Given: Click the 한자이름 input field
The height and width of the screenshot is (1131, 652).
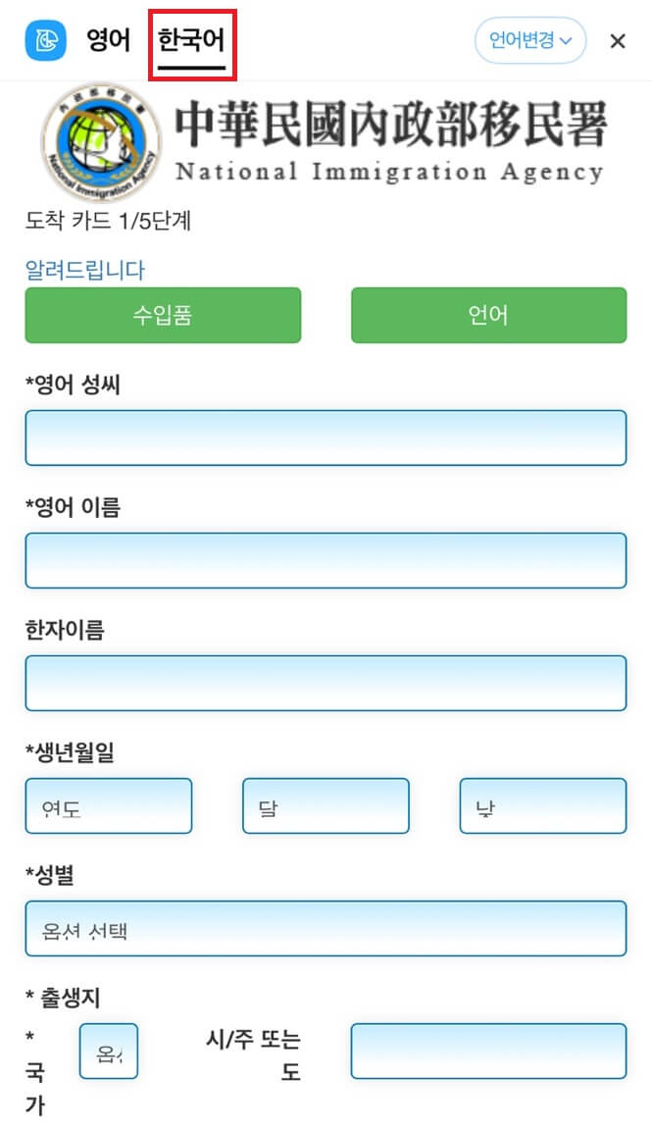Looking at the screenshot, I should [x=326, y=683].
